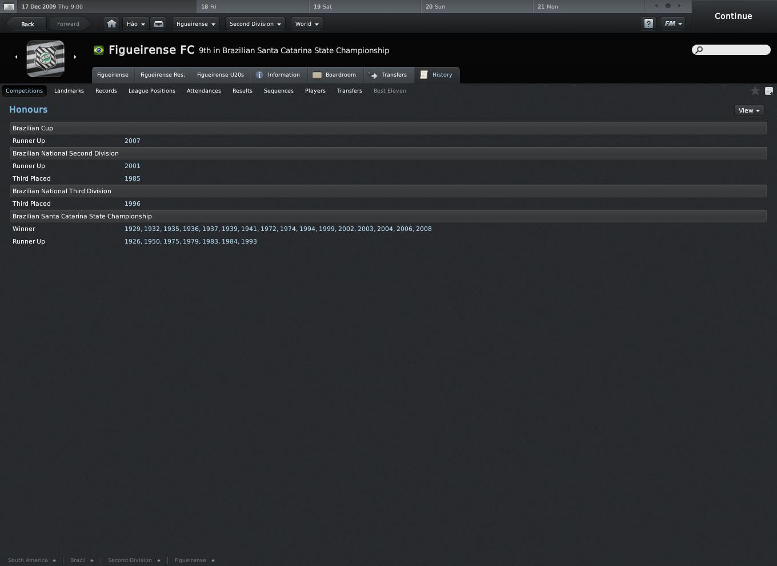The width and height of the screenshot is (777, 566).
Task: Select the History tab
Action: [436, 75]
